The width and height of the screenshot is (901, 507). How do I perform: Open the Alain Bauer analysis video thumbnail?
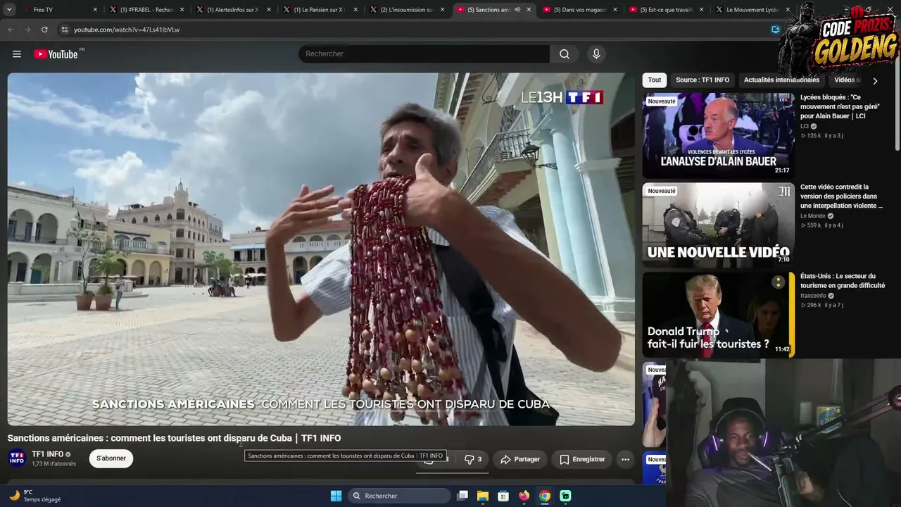(x=718, y=135)
